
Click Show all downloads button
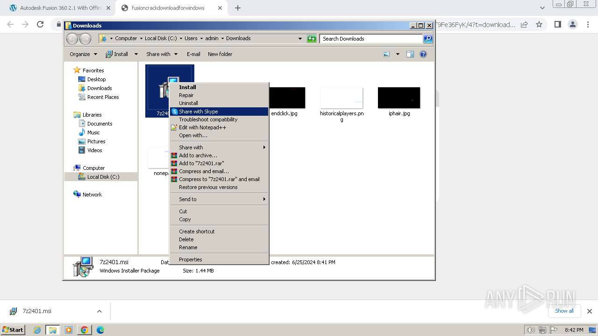564,311
